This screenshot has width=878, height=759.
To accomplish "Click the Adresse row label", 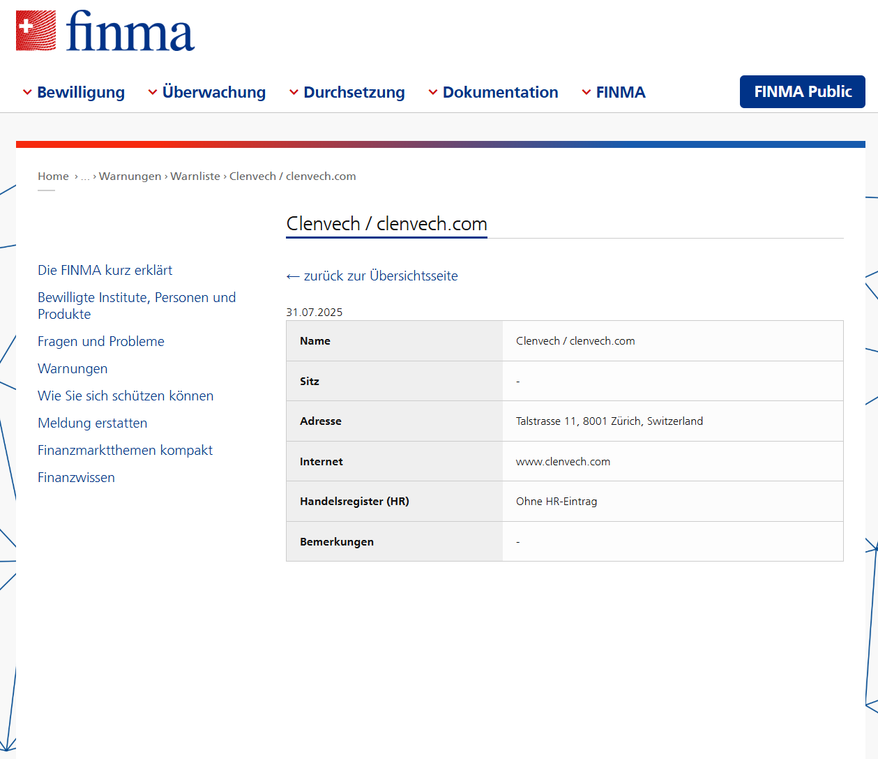I will (321, 421).
